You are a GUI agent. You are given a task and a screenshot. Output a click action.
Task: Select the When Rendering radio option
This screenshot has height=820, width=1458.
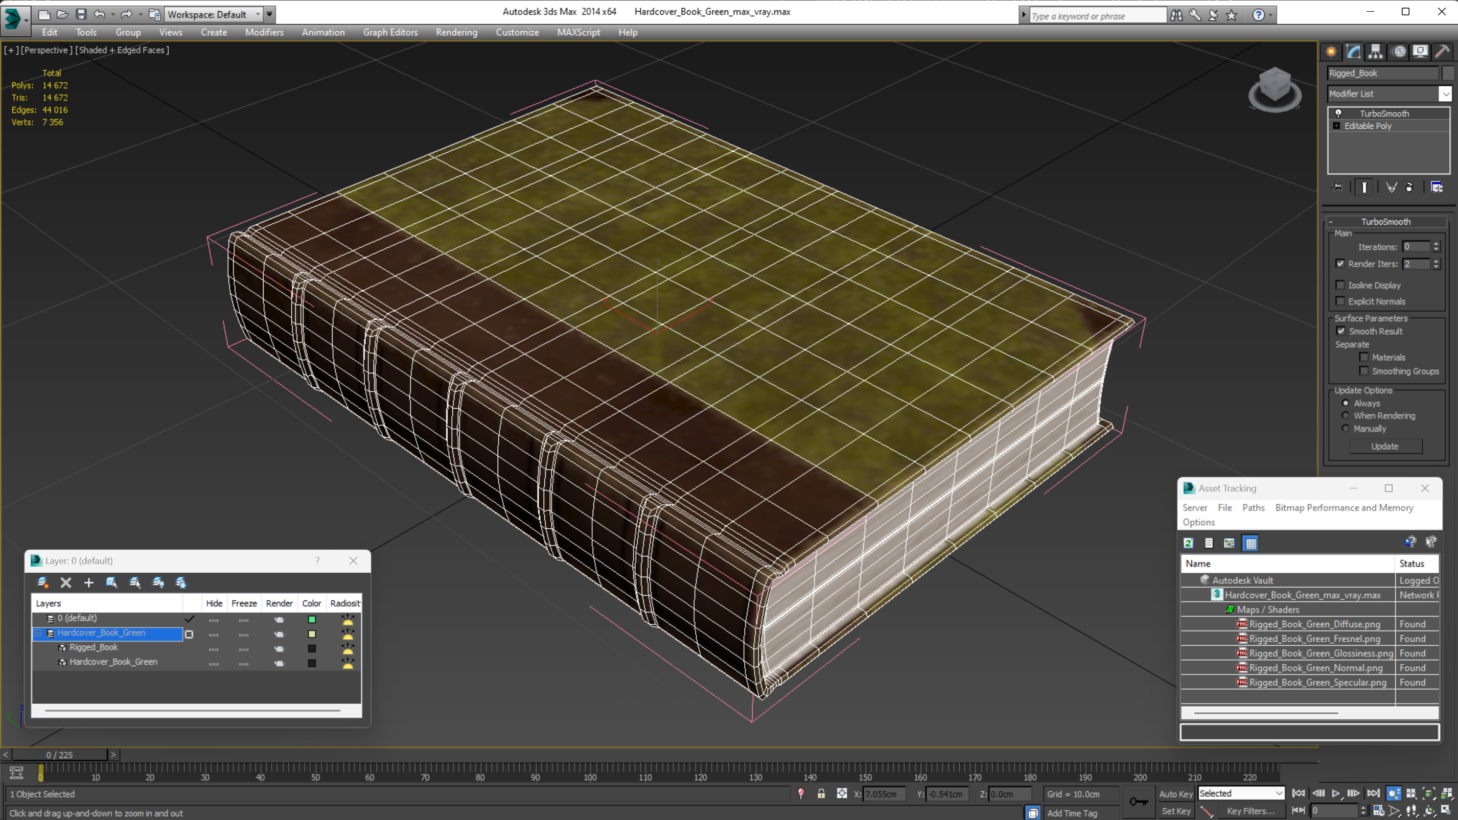(x=1346, y=415)
